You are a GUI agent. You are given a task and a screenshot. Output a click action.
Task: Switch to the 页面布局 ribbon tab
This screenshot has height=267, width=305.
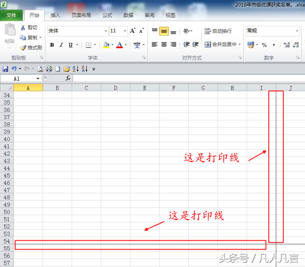tap(81, 15)
